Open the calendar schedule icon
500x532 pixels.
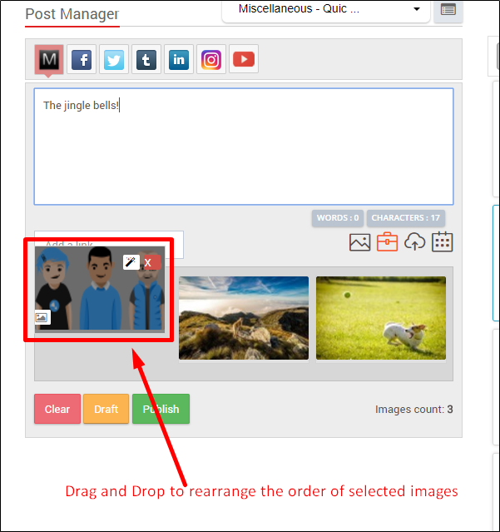coord(443,242)
